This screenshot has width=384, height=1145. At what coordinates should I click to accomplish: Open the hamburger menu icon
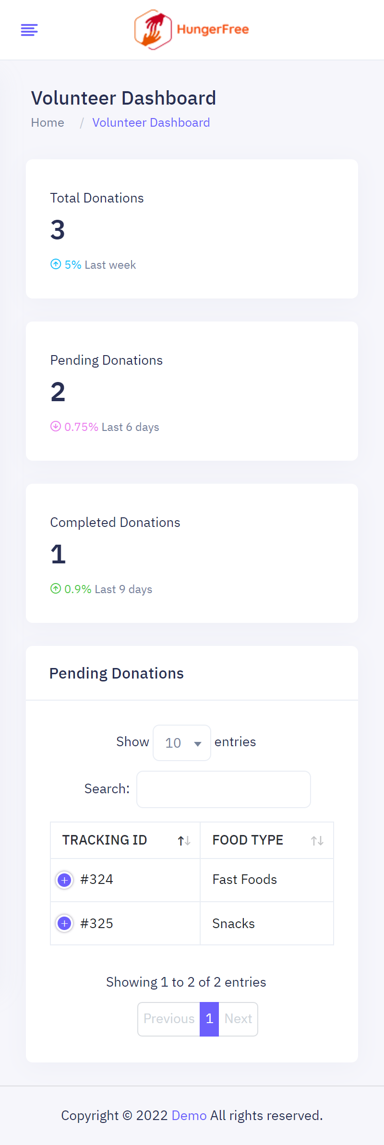(x=29, y=30)
